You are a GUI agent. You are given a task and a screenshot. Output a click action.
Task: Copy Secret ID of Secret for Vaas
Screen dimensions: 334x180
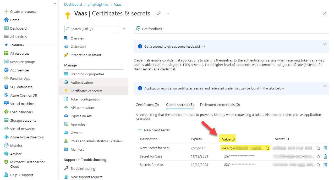[x=318, y=156]
